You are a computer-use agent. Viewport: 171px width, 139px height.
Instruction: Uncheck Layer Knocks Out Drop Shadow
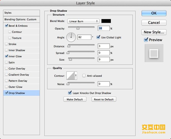click(70, 93)
